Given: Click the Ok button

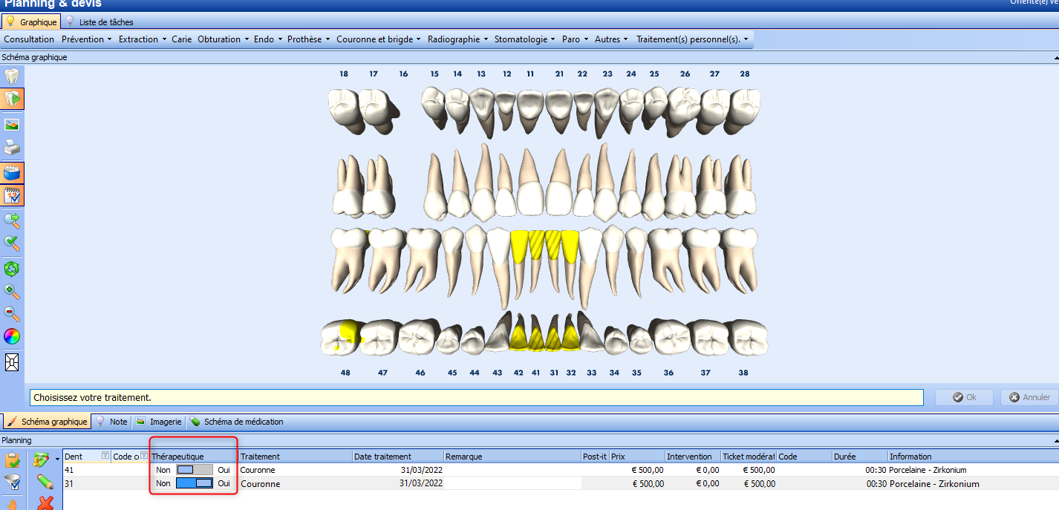Looking at the screenshot, I should (964, 397).
